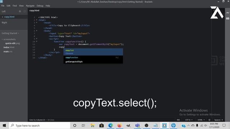Open Task View in taskbar
Image resolution: width=230 pixels, height=129 pixels.
click(x=83, y=125)
